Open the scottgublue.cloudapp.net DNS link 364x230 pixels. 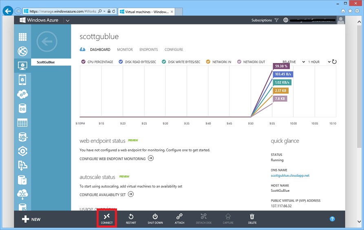(290, 175)
